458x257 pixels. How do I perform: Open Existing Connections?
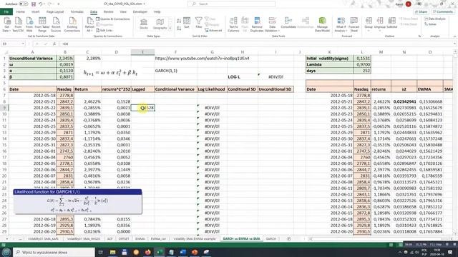[x=72, y=24]
